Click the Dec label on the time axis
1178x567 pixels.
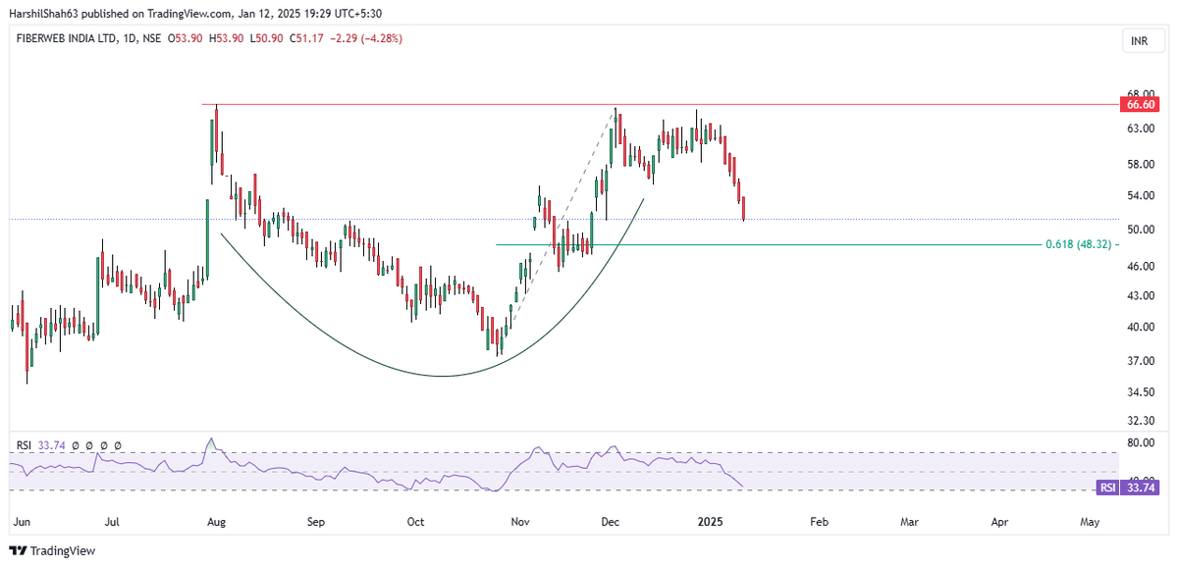(609, 522)
